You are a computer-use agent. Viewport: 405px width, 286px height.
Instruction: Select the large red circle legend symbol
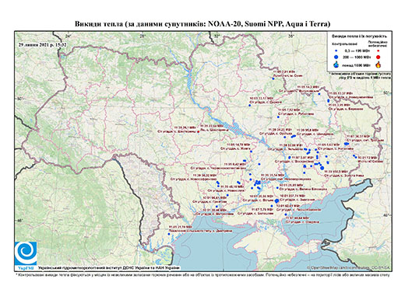378,57
